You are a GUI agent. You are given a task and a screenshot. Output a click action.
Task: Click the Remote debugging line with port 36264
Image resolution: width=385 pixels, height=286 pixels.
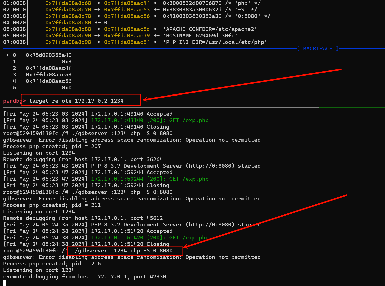coord(83,159)
